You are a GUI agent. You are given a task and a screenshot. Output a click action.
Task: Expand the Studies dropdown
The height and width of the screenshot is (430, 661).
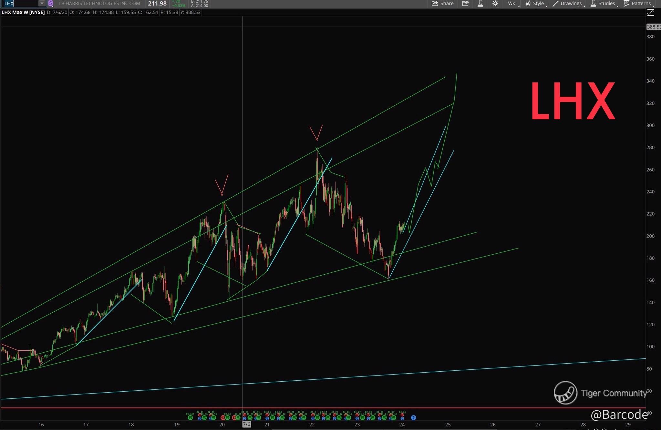[x=603, y=4]
